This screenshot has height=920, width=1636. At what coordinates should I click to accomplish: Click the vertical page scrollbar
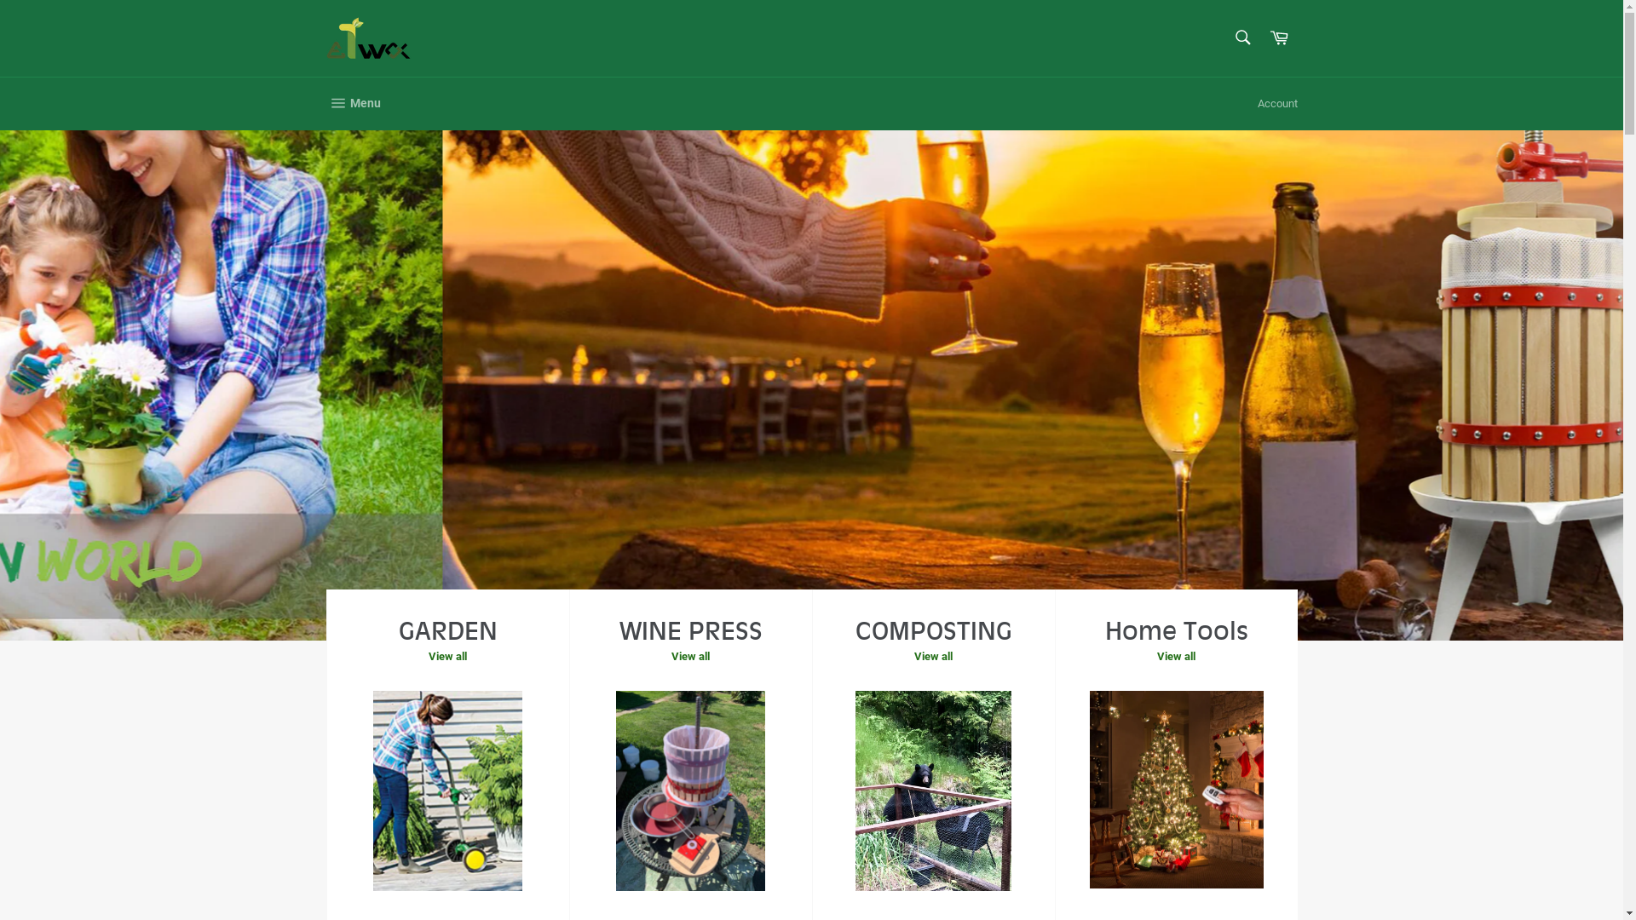point(1629,460)
